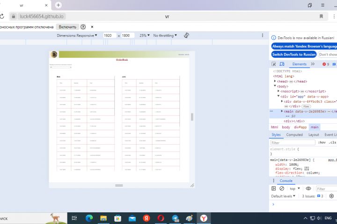This screenshot has width=337, height=224.
Task: Open the Default levels dropdown
Action: pyautogui.click(x=283, y=196)
